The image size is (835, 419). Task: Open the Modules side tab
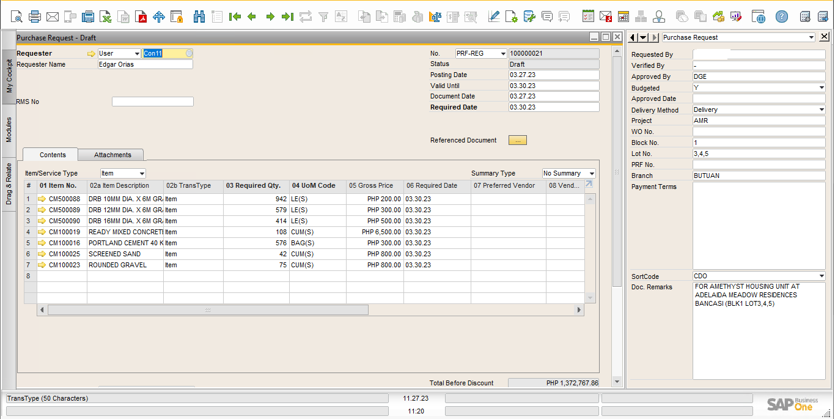pyautogui.click(x=9, y=130)
